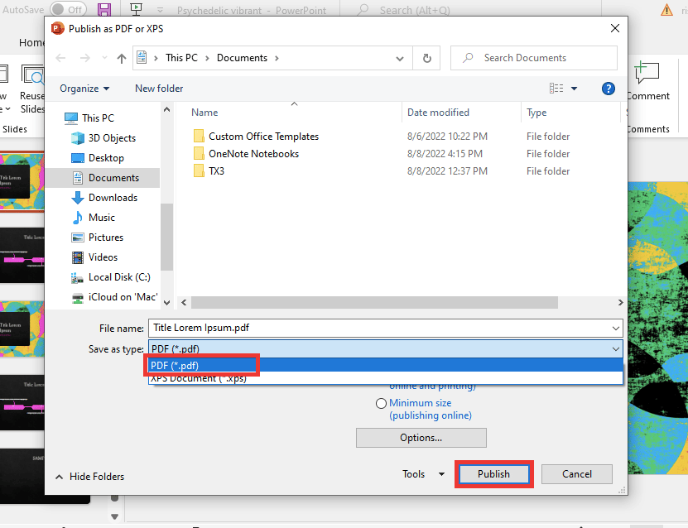Select the second slide thumbnail in PowerPoint
688x528 pixels.
[22, 255]
